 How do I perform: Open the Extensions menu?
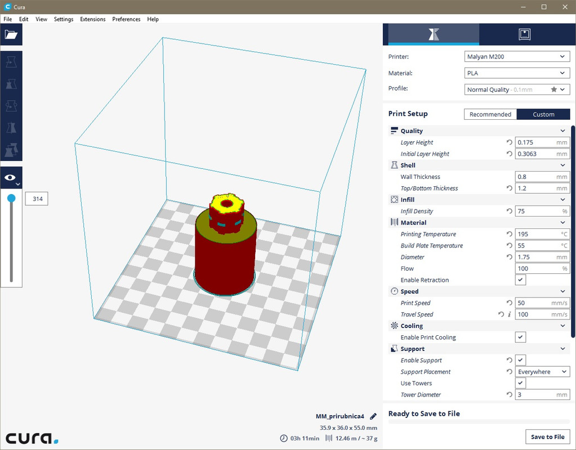point(92,19)
